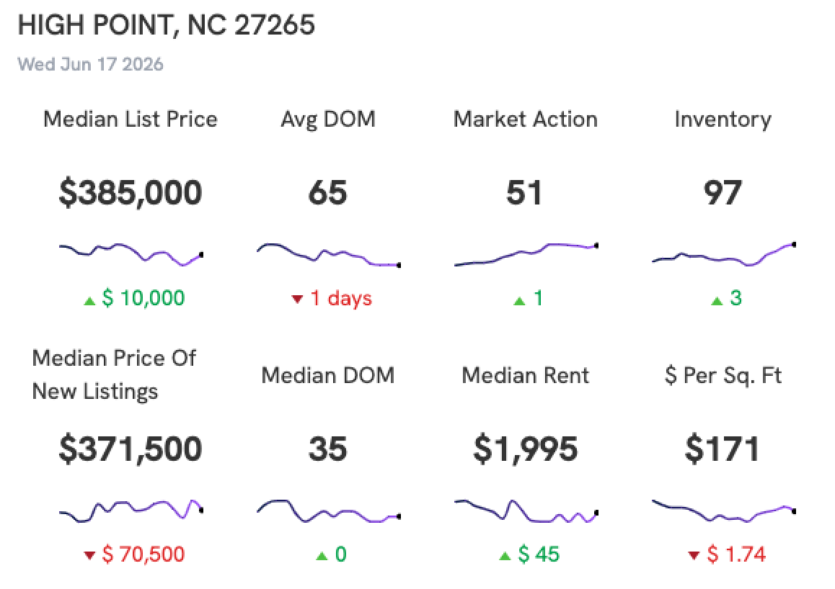The width and height of the screenshot is (835, 589).
Task: Select the Market Action value 51
Action: [x=524, y=192]
